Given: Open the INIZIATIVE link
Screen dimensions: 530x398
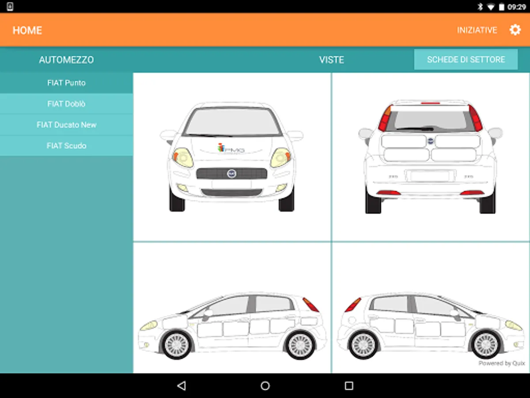Looking at the screenshot, I should [477, 30].
